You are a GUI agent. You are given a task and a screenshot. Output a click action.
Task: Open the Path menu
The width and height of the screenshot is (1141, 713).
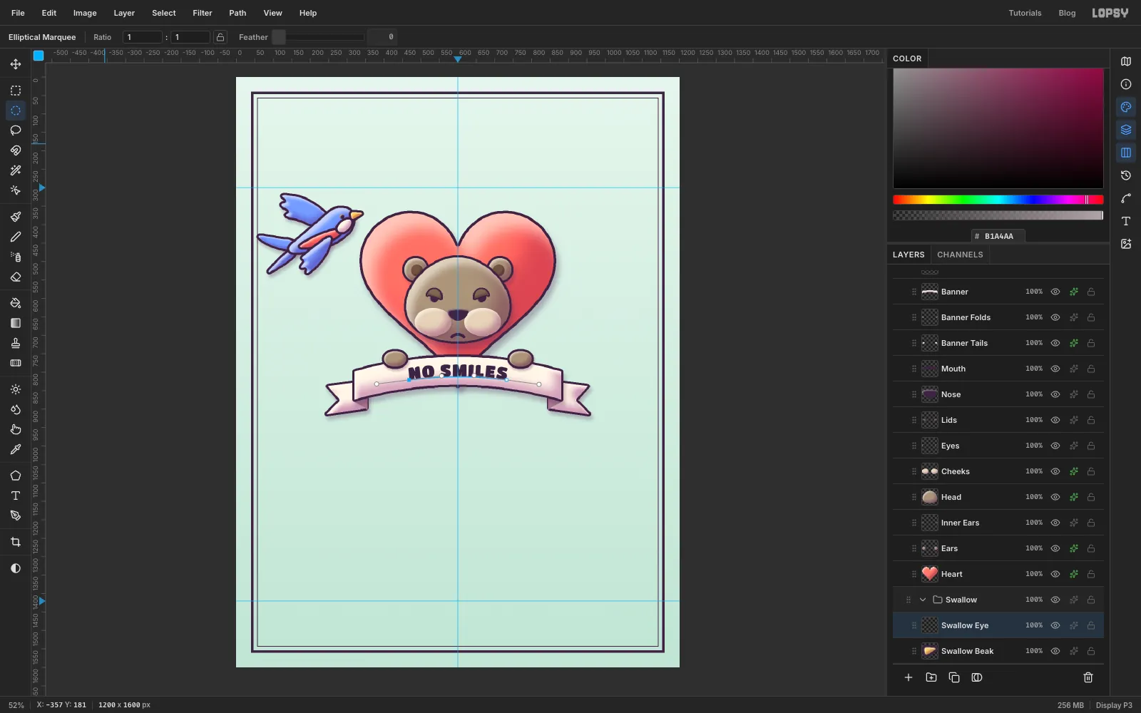point(237,13)
